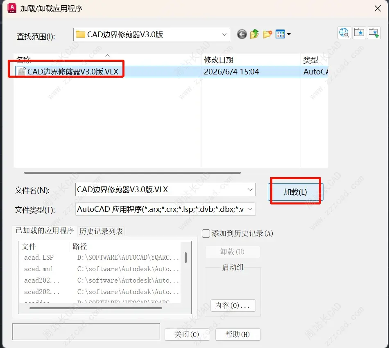
Task: Open the Views menu icon
Action: pos(280,34)
